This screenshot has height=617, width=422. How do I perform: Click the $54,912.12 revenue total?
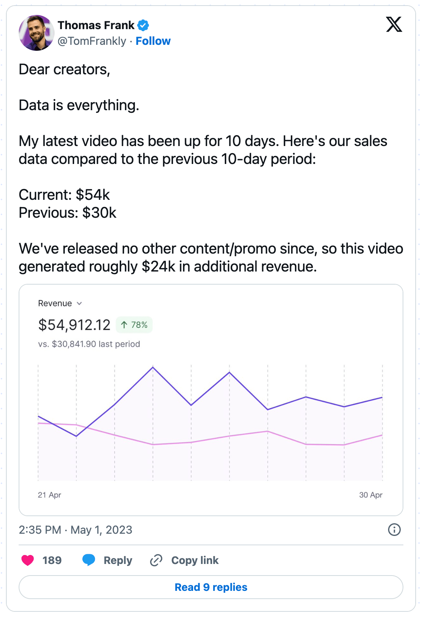(x=74, y=325)
